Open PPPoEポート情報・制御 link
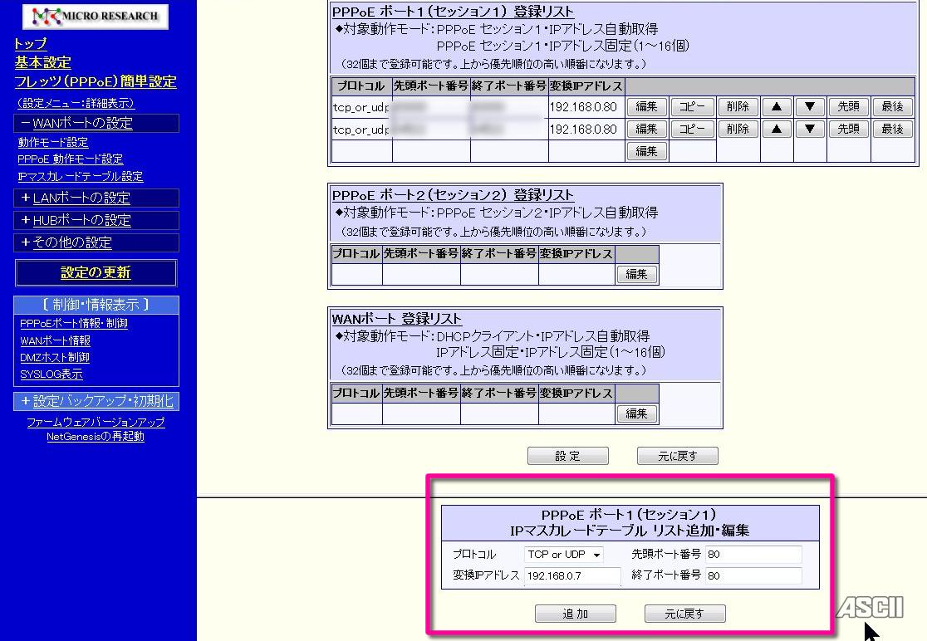Screen dimensions: 927x641 pyautogui.click(x=74, y=323)
